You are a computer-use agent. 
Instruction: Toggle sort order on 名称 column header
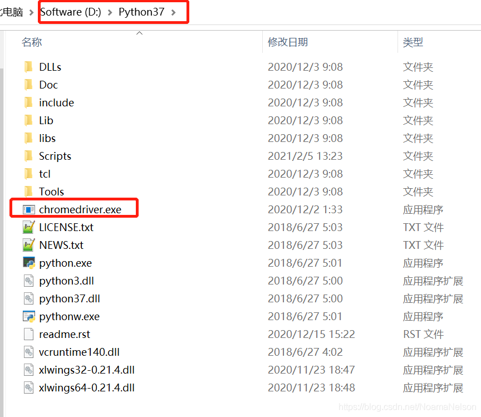pos(32,42)
